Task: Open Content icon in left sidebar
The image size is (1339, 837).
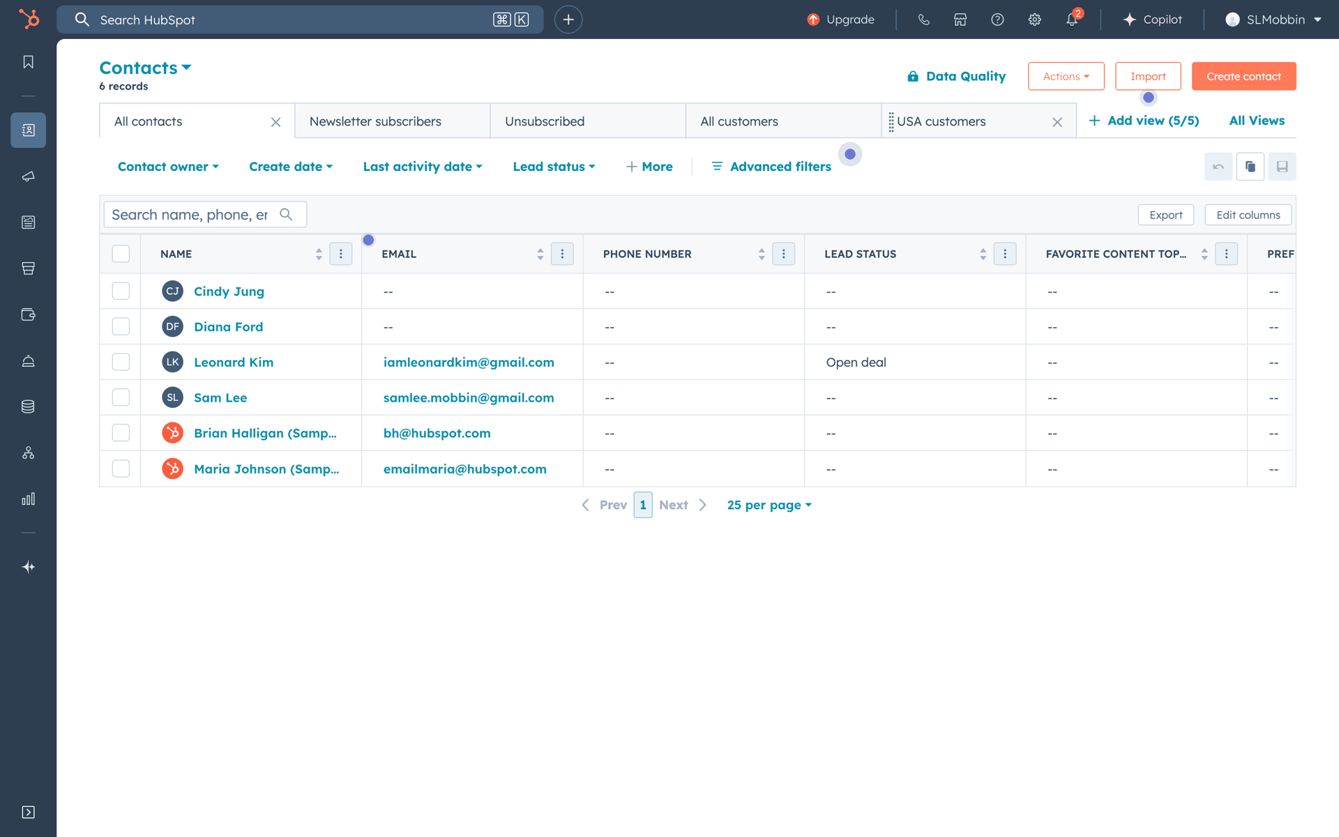Action: [29, 223]
